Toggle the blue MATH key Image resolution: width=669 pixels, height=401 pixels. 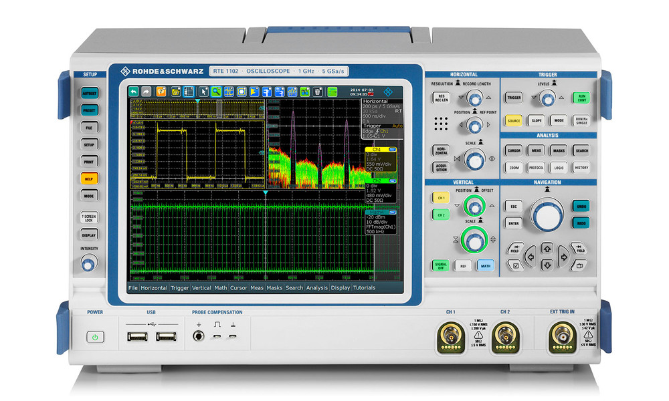pyautogui.click(x=486, y=266)
